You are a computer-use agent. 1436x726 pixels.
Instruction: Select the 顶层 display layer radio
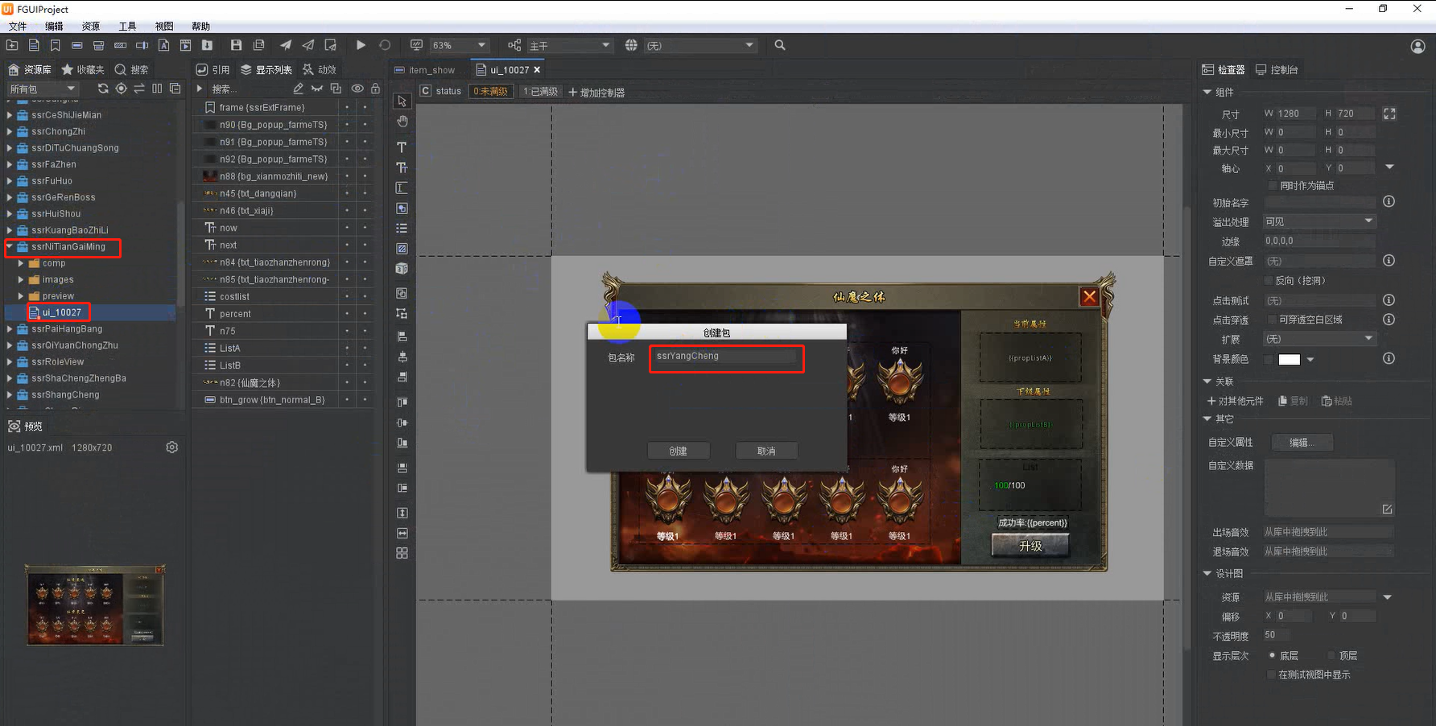click(1331, 656)
